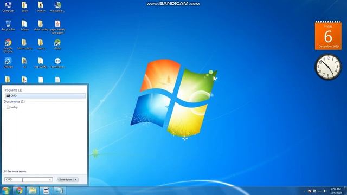The image size is (347, 195).
Task: Select CMD program in search results
Action: tap(46, 96)
